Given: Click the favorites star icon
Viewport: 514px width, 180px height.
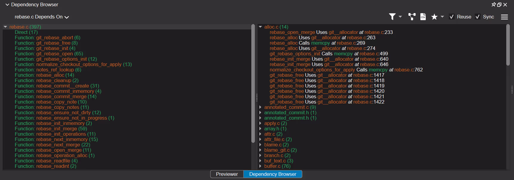Looking at the screenshot, I should click(x=434, y=17).
